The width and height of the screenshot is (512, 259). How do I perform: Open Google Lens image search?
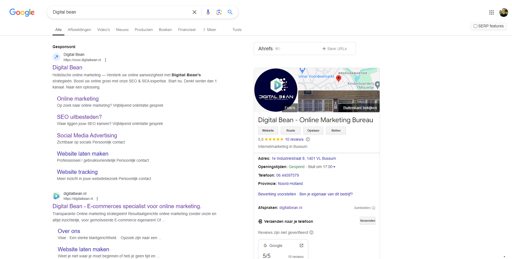click(x=219, y=12)
